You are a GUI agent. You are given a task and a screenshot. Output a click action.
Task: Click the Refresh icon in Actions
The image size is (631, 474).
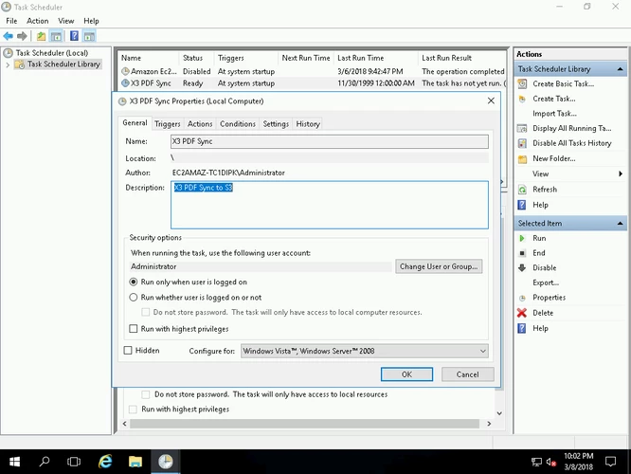(522, 190)
